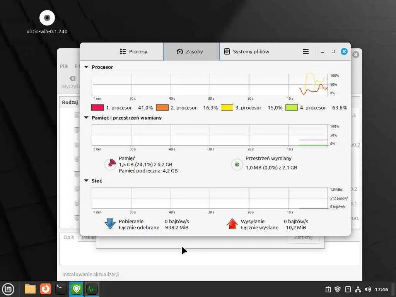The height and width of the screenshot is (297, 396).
Task: Select 'Pamięć podręczna: 4,2 GB' text
Action: pos(148,171)
